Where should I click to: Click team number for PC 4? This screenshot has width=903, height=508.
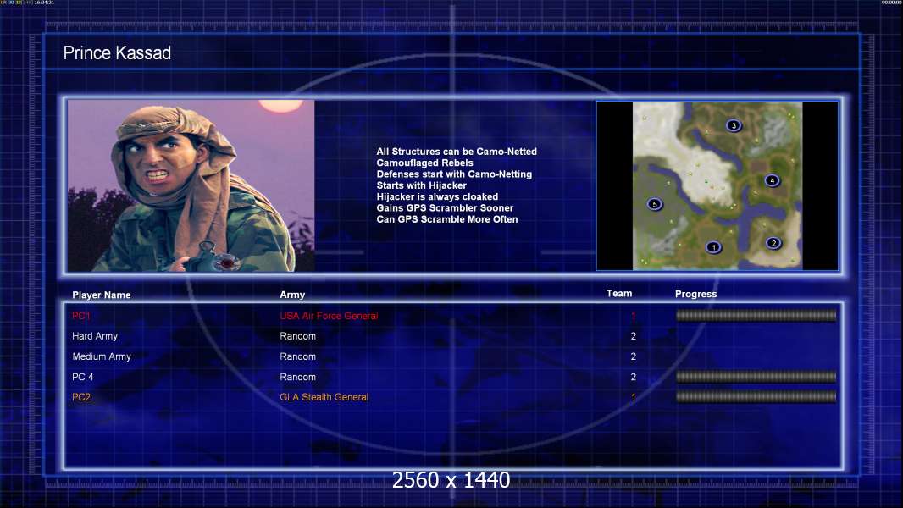634,377
